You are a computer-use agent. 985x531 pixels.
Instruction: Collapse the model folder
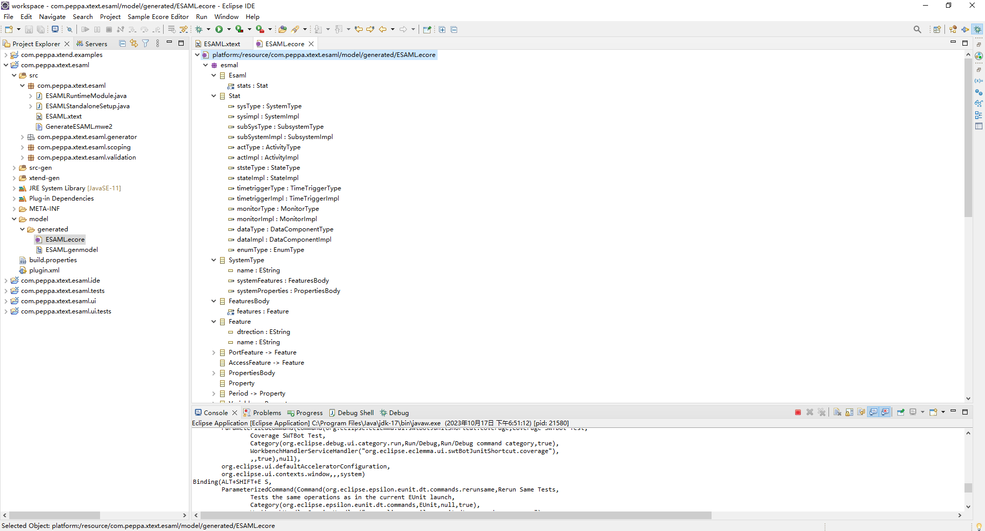[x=14, y=219]
